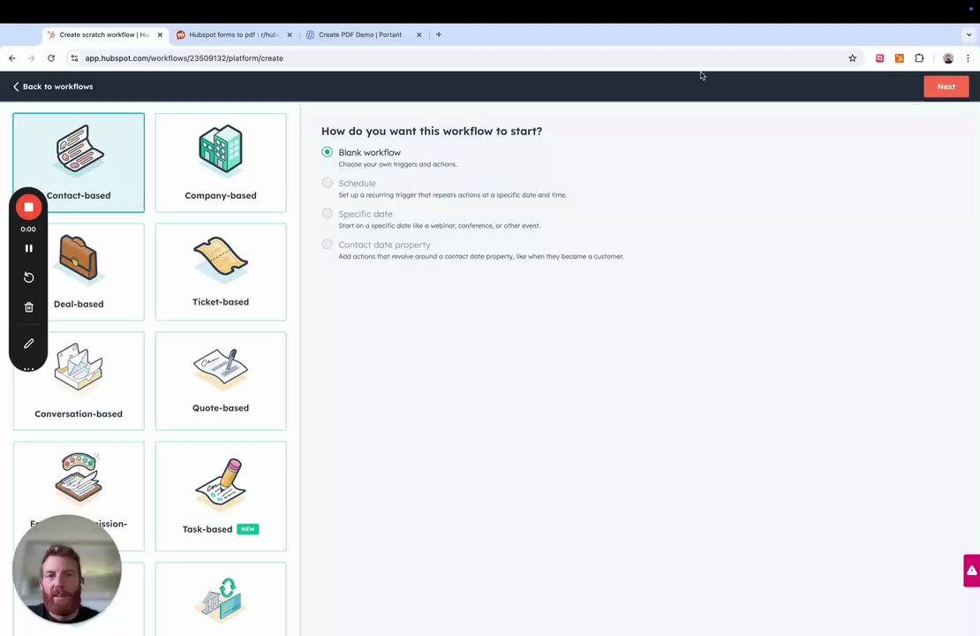Open the drawing pencil tool in recorder

point(29,344)
